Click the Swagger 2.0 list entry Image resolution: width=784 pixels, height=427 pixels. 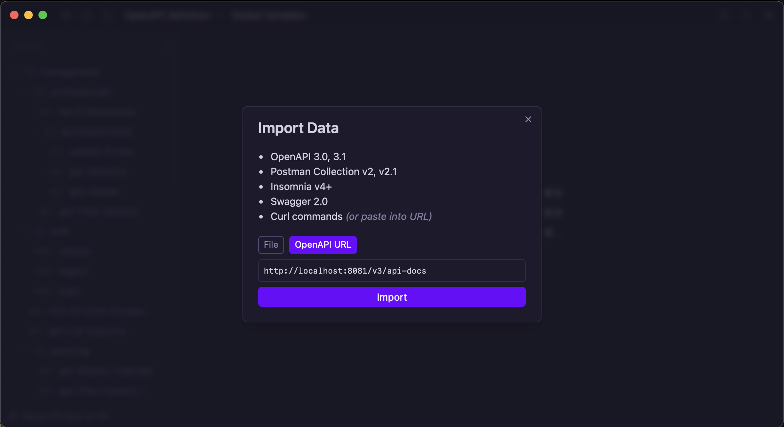pos(299,202)
